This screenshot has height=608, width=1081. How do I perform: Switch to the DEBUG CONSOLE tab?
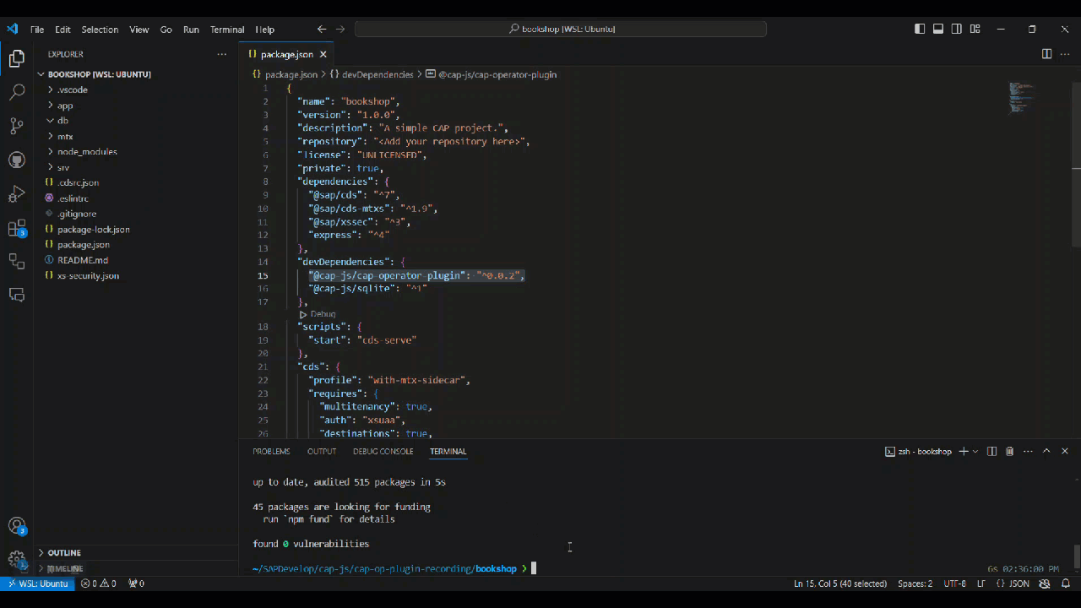click(383, 452)
